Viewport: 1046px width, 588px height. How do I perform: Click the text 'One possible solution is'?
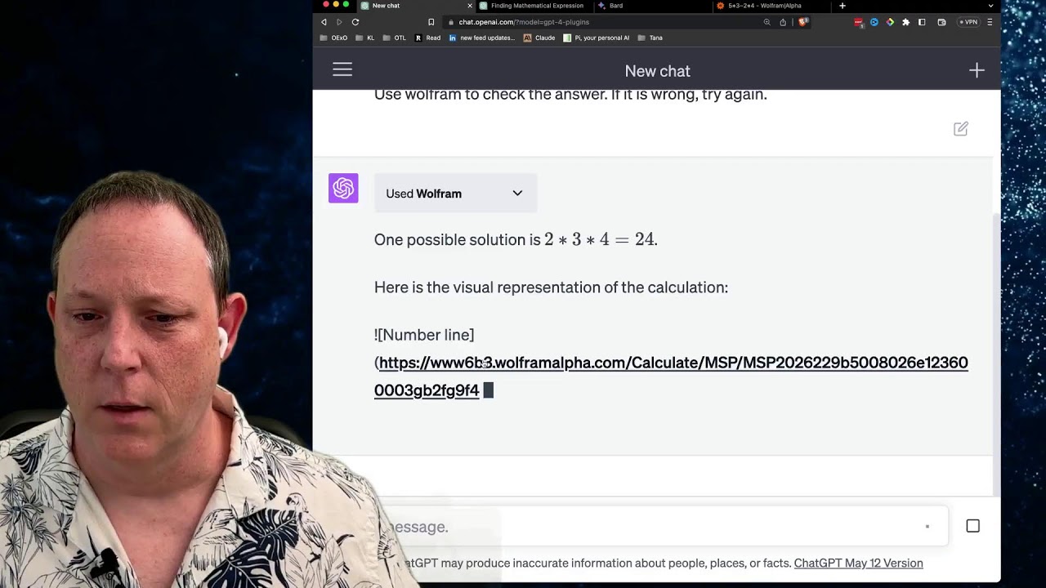(x=458, y=239)
